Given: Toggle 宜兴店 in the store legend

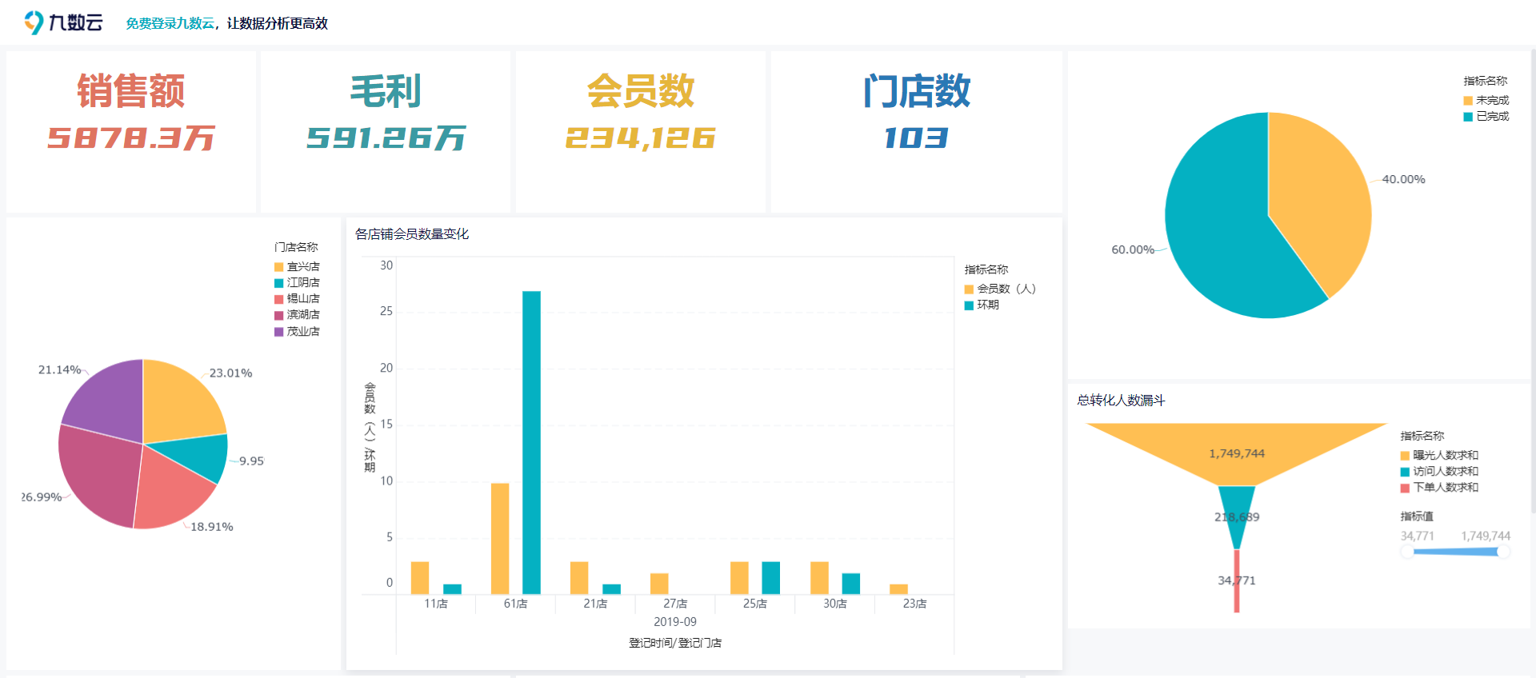Looking at the screenshot, I should (x=297, y=266).
